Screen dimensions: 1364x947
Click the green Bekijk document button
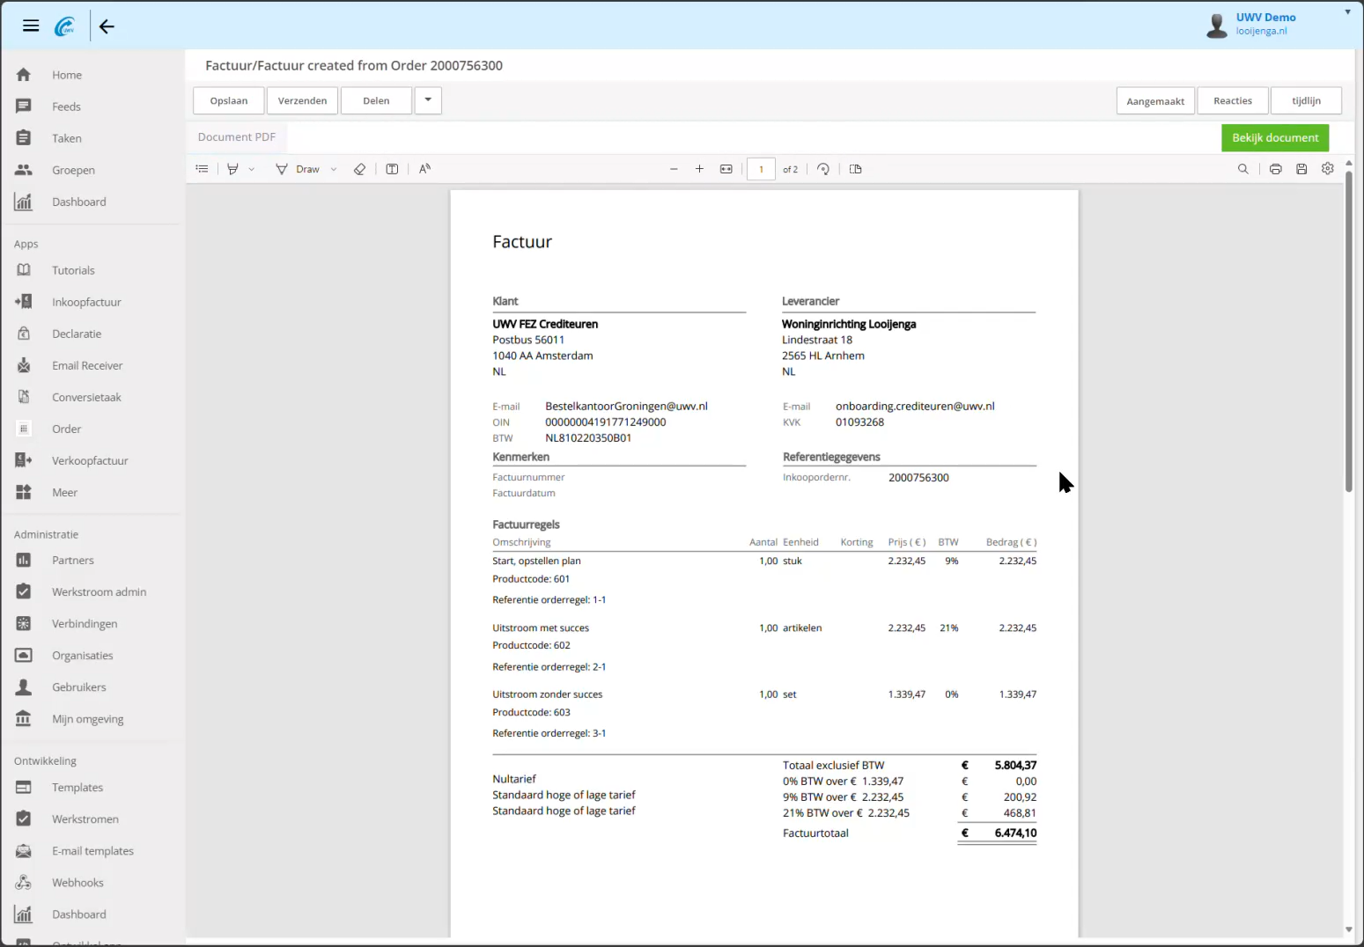coord(1275,137)
